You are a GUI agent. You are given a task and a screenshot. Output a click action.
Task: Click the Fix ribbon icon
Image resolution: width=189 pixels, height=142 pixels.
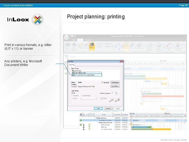point(132,45)
